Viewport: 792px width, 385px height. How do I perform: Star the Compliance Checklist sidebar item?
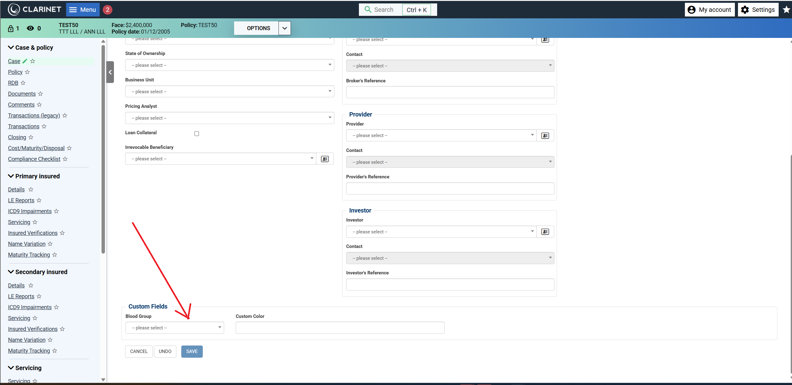pyautogui.click(x=65, y=159)
